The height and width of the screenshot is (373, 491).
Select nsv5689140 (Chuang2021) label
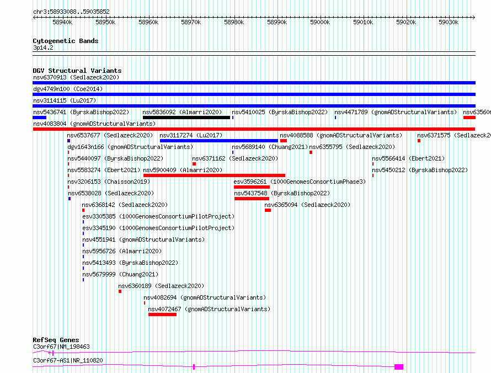(270, 147)
